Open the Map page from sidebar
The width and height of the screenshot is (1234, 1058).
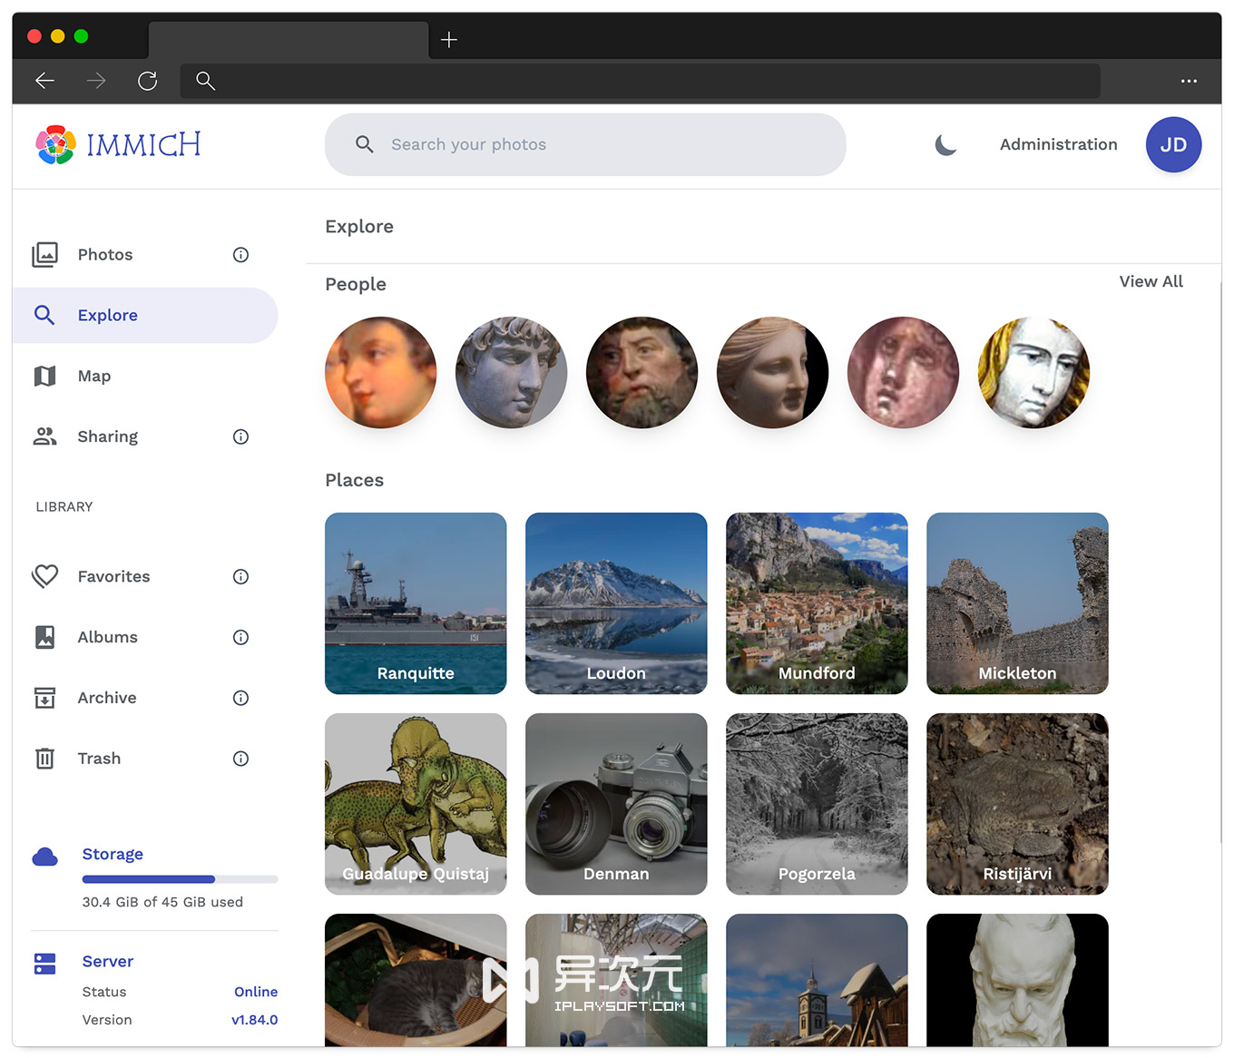[x=94, y=377]
